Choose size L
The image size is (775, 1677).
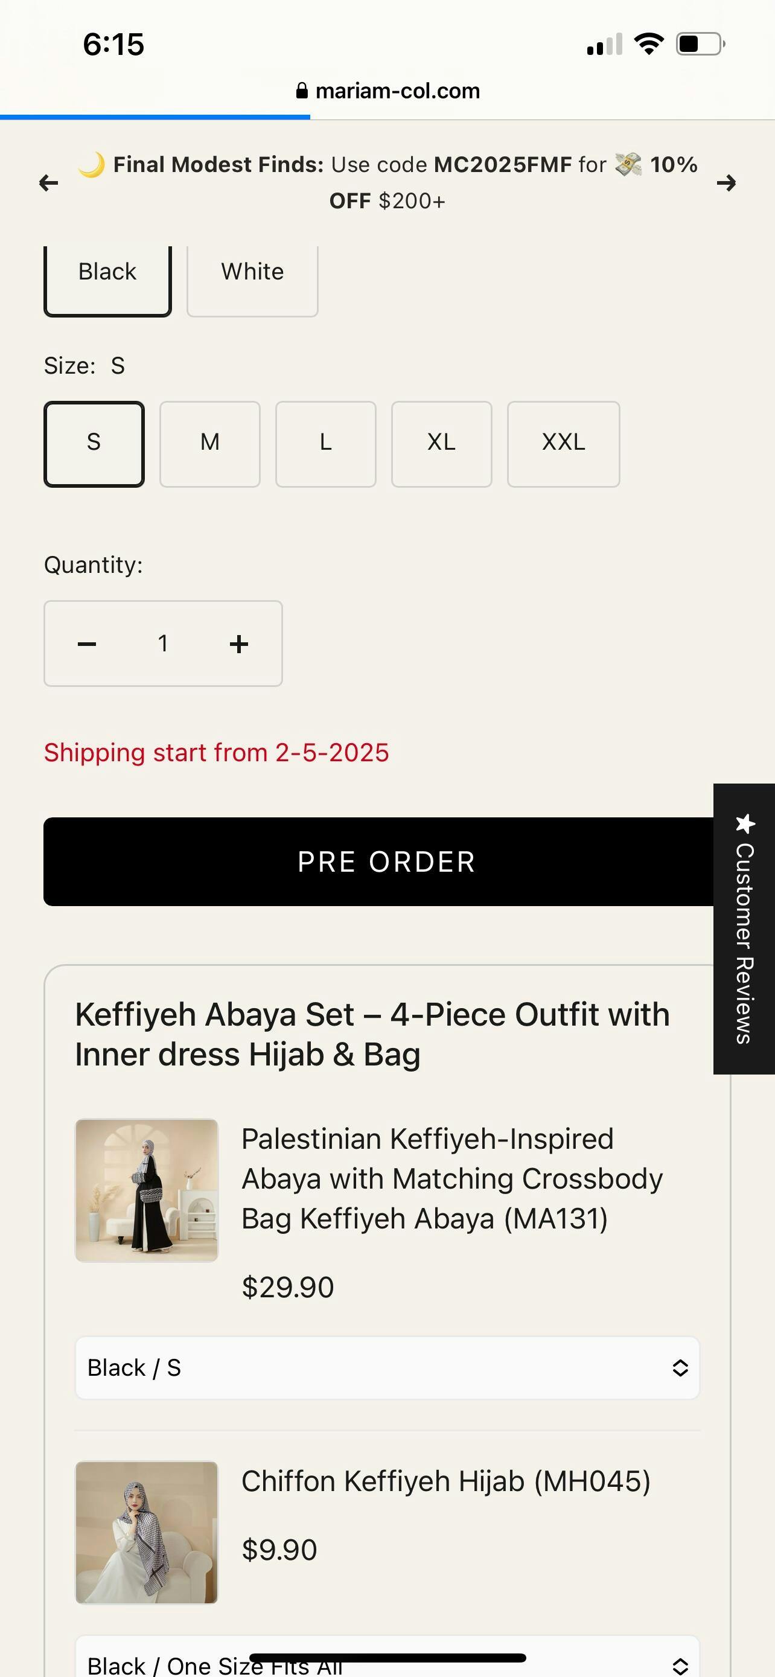pyautogui.click(x=325, y=443)
